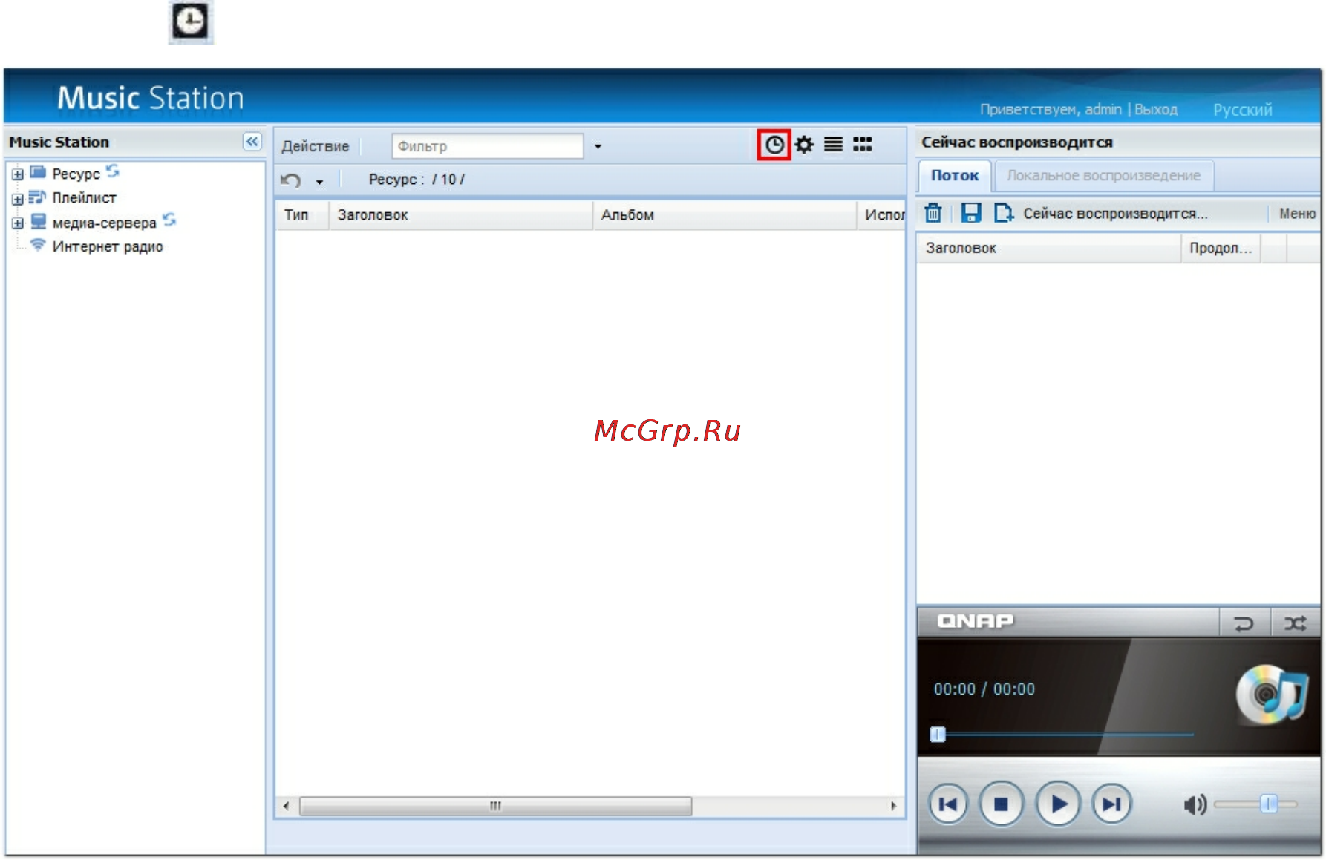Viewport: 1326px width, 860px height.
Task: Click the Сейчас воспроизводится... playlist label
Action: click(x=1116, y=214)
